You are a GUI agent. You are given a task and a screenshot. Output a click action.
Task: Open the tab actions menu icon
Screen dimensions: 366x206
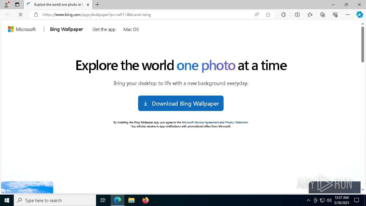(17, 5)
